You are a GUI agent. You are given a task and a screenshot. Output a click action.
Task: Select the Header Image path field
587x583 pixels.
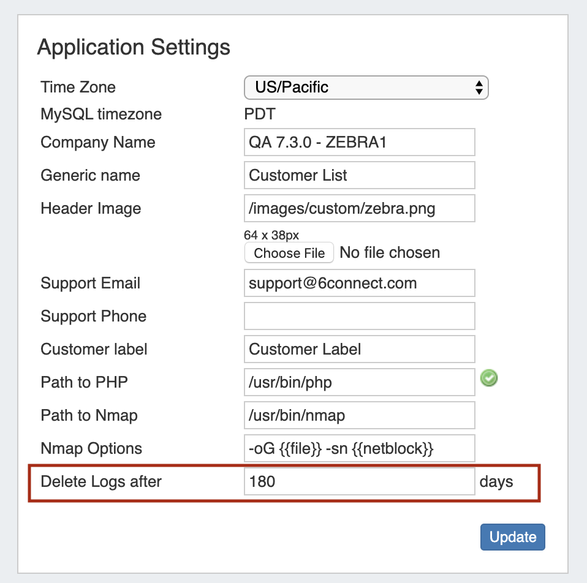click(x=359, y=209)
